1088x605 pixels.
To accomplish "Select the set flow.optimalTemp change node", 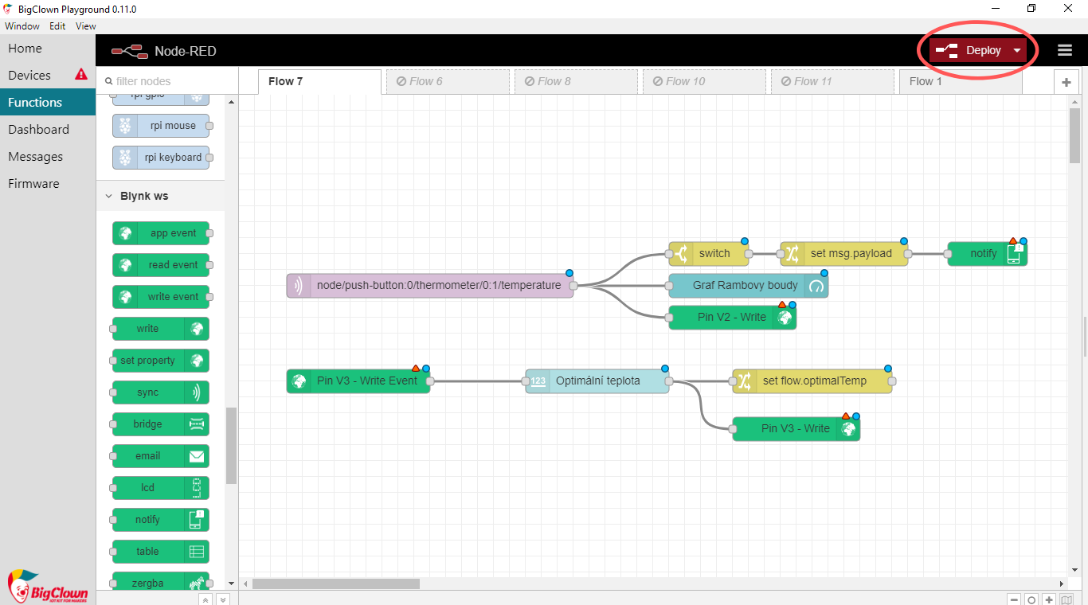I will (x=812, y=381).
